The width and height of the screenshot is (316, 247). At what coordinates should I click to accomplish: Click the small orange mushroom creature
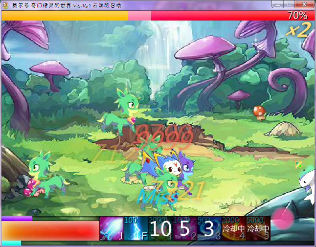(259, 113)
